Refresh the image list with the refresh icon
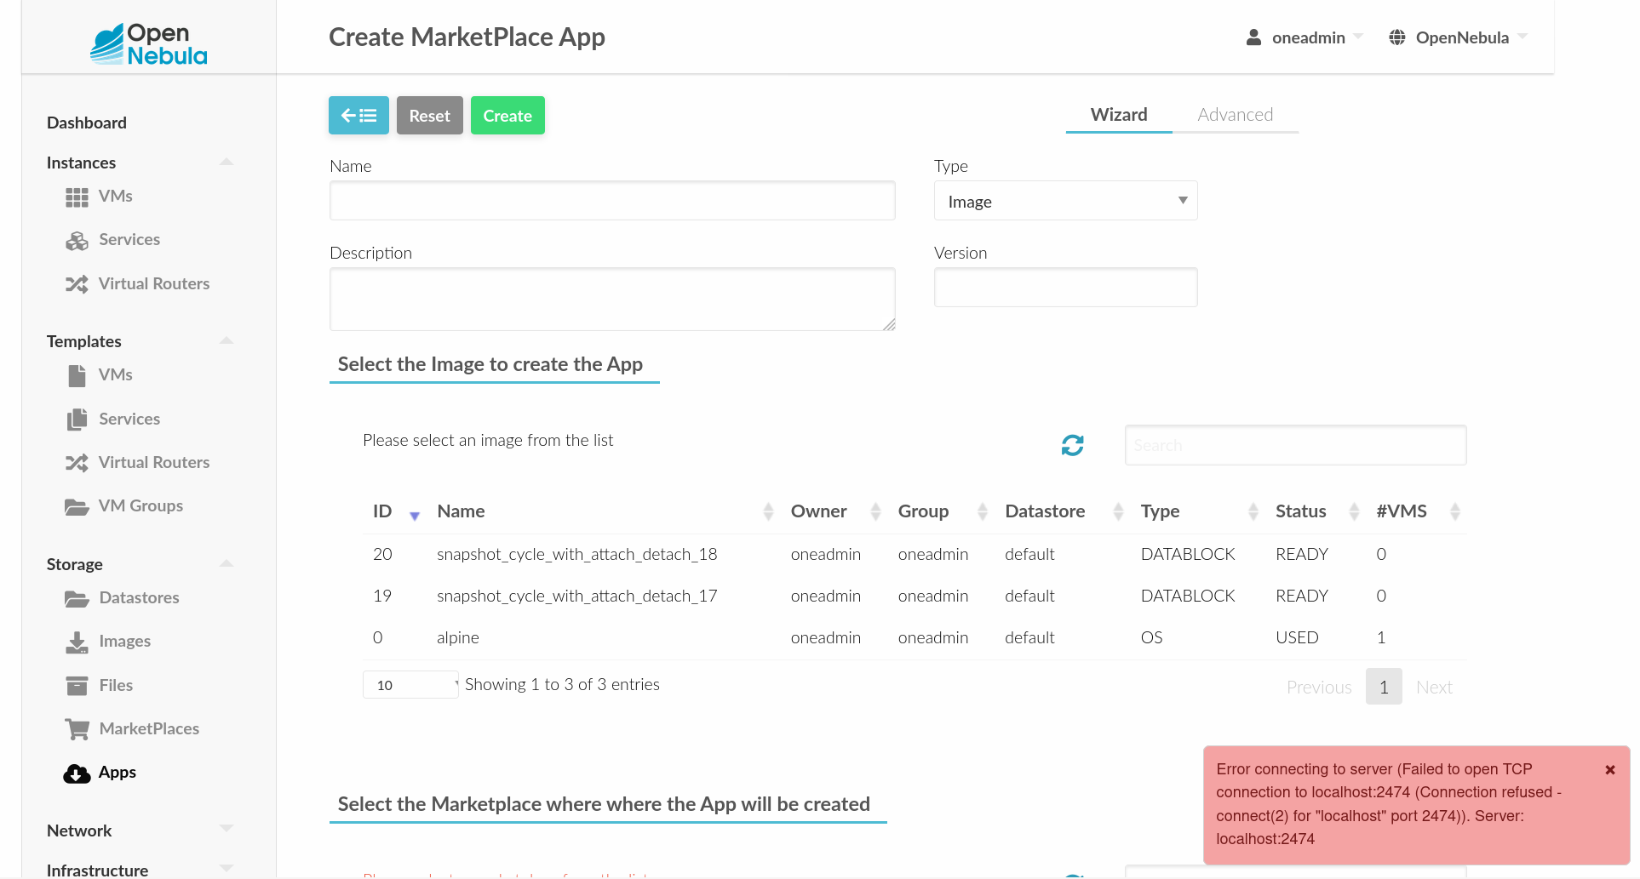The width and height of the screenshot is (1640, 879). 1072,445
